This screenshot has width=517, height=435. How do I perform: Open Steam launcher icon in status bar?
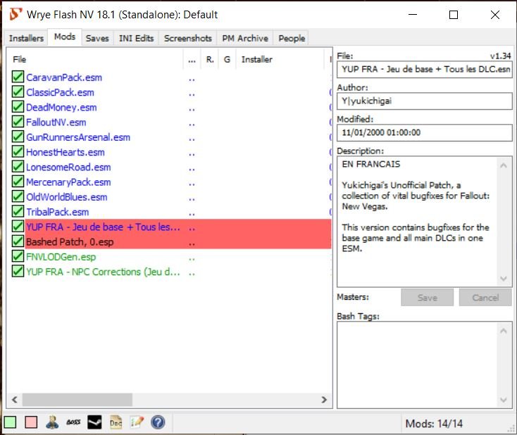[x=94, y=422]
